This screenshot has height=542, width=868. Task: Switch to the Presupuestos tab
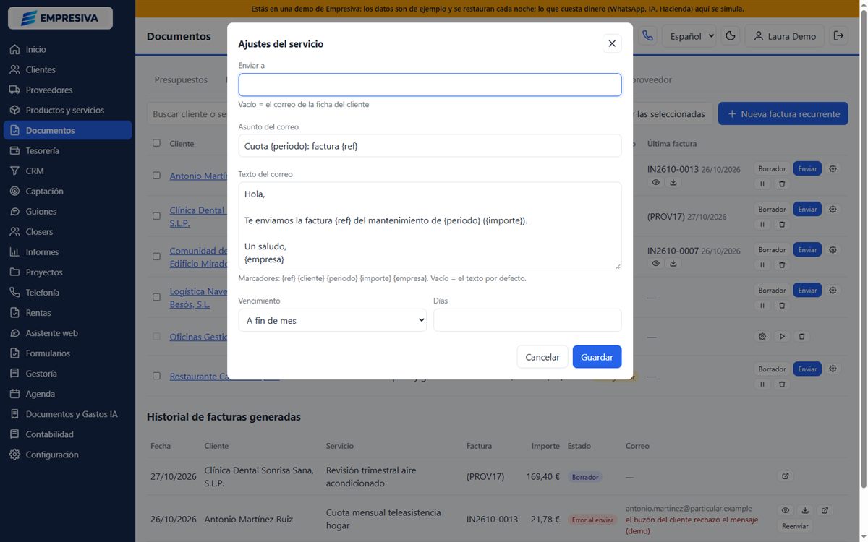click(x=181, y=79)
